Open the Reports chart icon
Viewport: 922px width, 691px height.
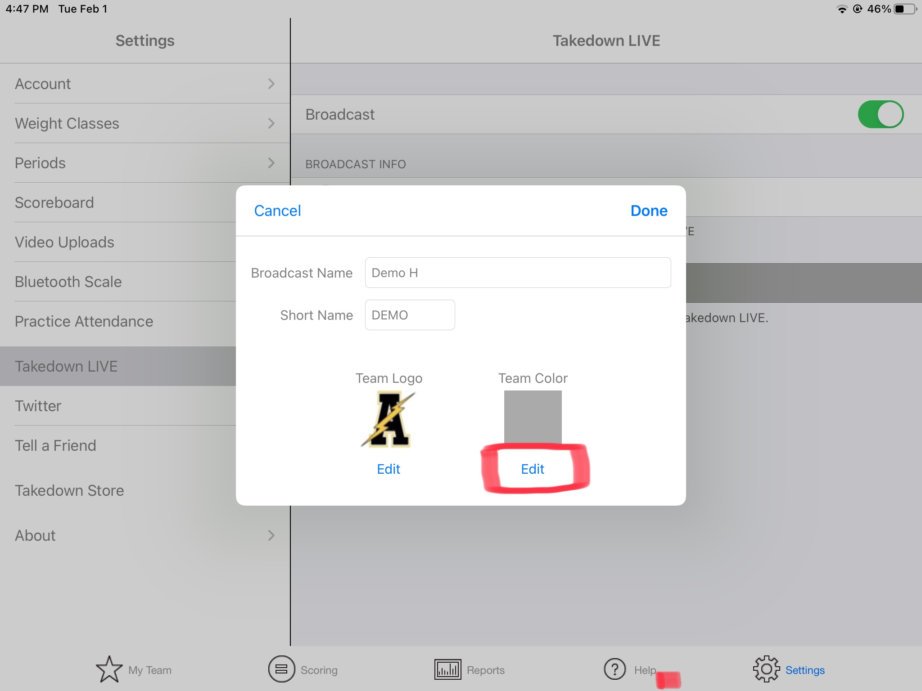(447, 669)
